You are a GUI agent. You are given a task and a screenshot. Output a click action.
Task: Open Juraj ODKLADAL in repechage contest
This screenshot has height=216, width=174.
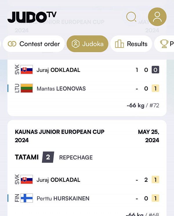(59, 180)
